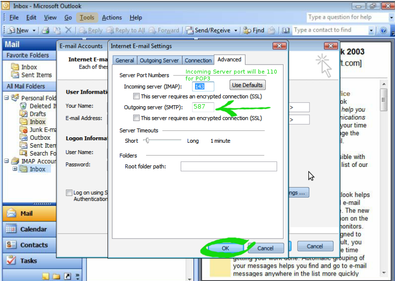The height and width of the screenshot is (281, 395).
Task: Select Inbox in Favorite Folders
Action: (24, 67)
